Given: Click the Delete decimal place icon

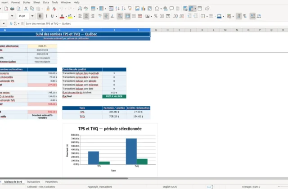Looking at the screenshot, I should coord(182,16).
